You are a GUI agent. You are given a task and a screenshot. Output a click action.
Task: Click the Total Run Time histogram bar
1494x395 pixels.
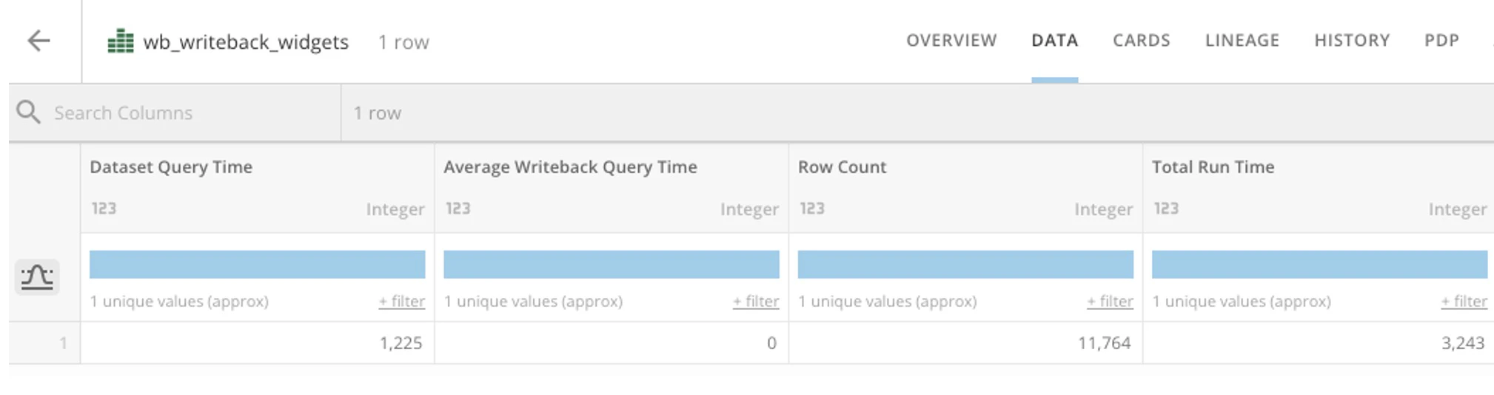[1319, 264]
